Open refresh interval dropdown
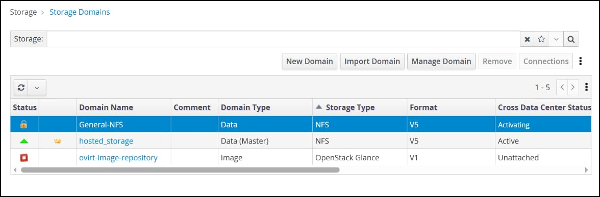The height and width of the screenshot is (197, 600). 37,88
